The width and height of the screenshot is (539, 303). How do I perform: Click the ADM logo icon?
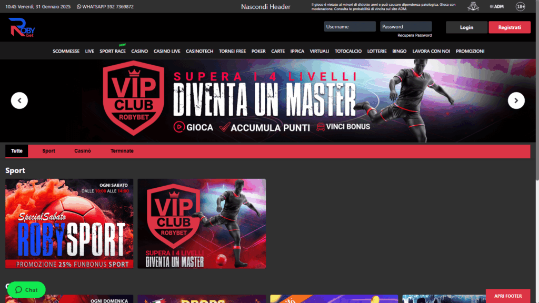497,6
